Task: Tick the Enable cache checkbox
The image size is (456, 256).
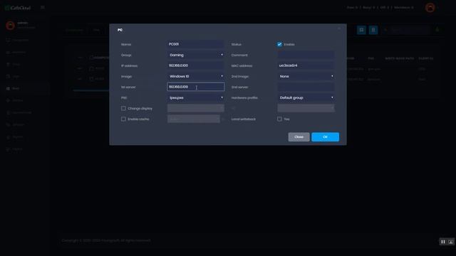Action: [123, 119]
